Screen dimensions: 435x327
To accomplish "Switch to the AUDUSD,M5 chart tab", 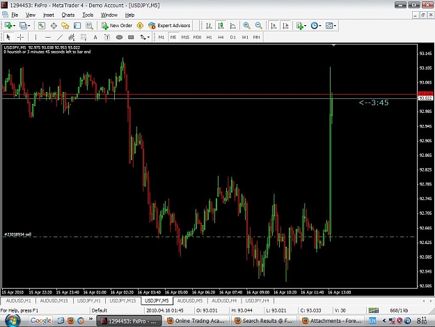I will tap(190, 301).
